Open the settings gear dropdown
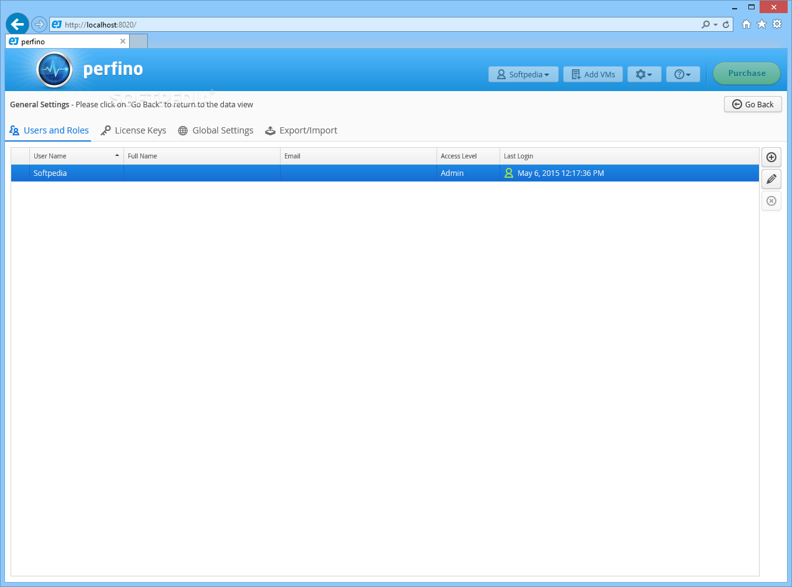 pos(644,74)
